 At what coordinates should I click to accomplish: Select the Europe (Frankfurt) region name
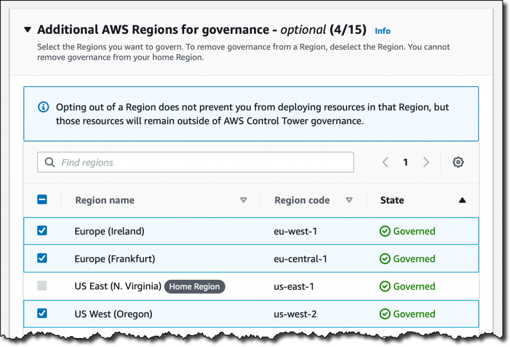115,259
